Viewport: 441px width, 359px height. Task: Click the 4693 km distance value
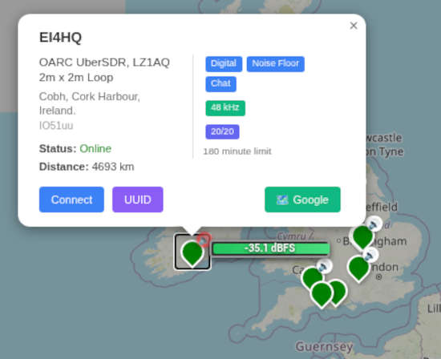(x=113, y=167)
